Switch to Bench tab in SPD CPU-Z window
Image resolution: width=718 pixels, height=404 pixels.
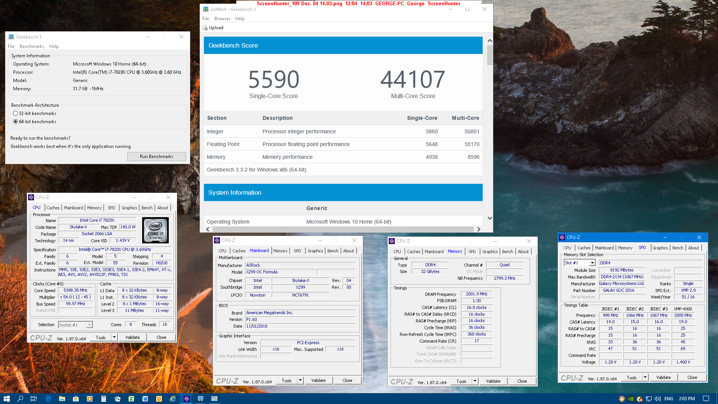[x=678, y=248]
